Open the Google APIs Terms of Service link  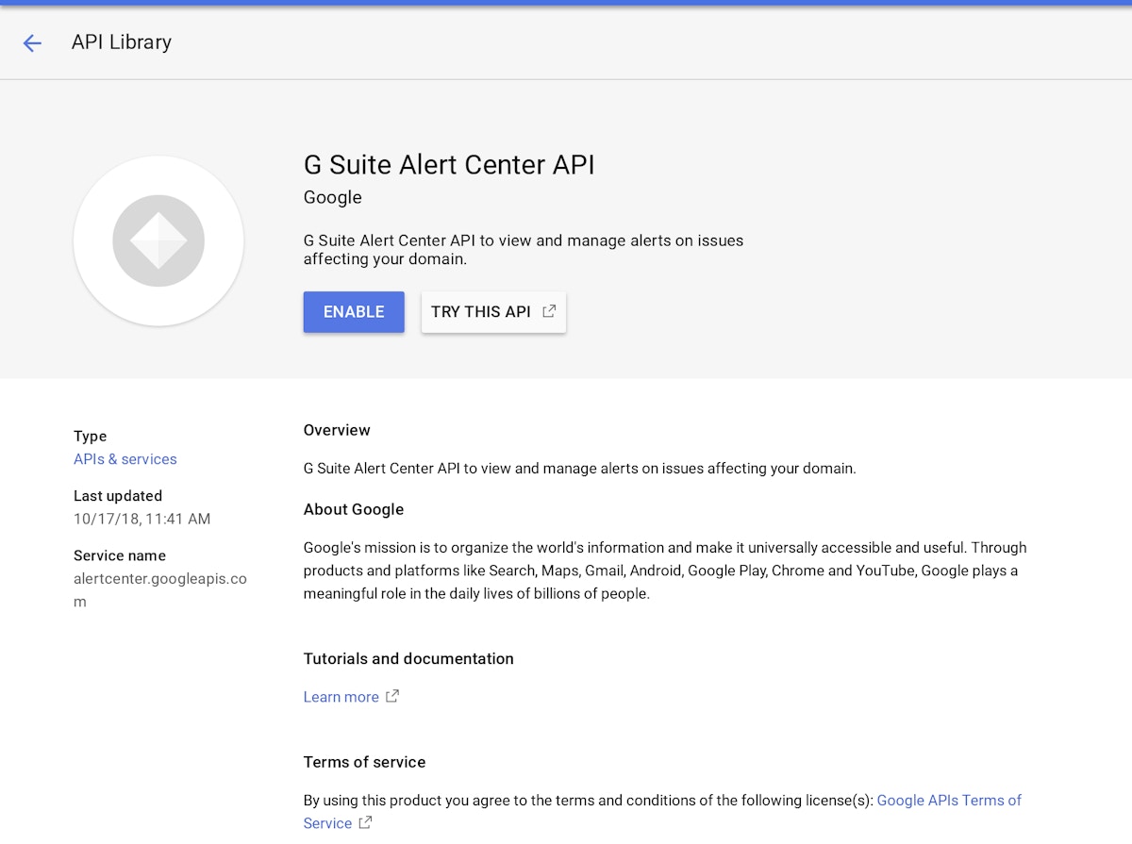948,800
